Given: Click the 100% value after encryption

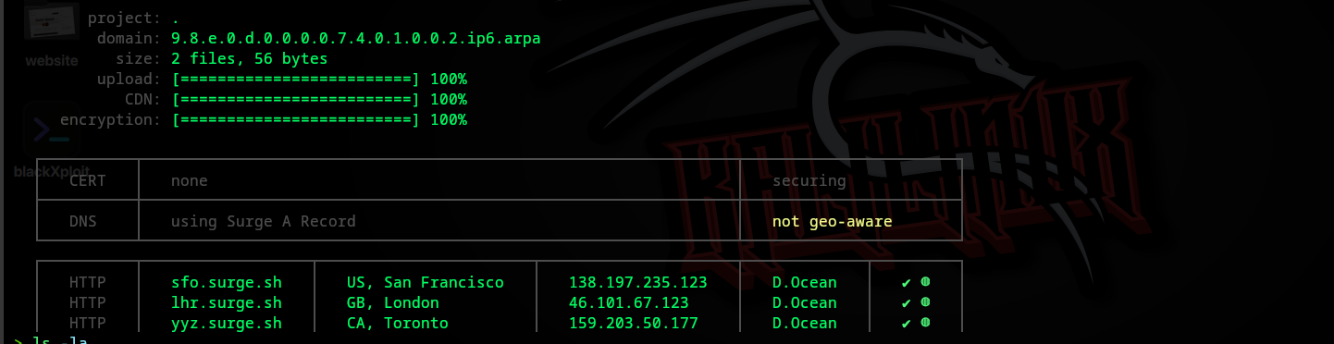Looking at the screenshot, I should click(449, 120).
